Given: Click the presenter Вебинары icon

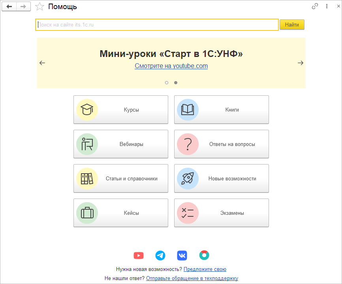Looking at the screenshot, I should [x=87, y=144].
